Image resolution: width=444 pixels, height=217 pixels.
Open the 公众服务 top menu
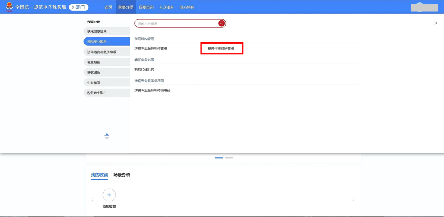(166, 7)
